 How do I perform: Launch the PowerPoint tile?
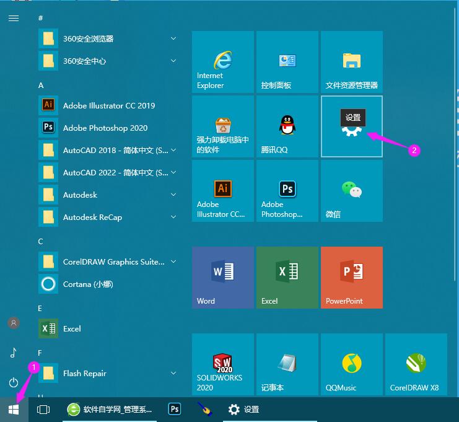(352, 278)
